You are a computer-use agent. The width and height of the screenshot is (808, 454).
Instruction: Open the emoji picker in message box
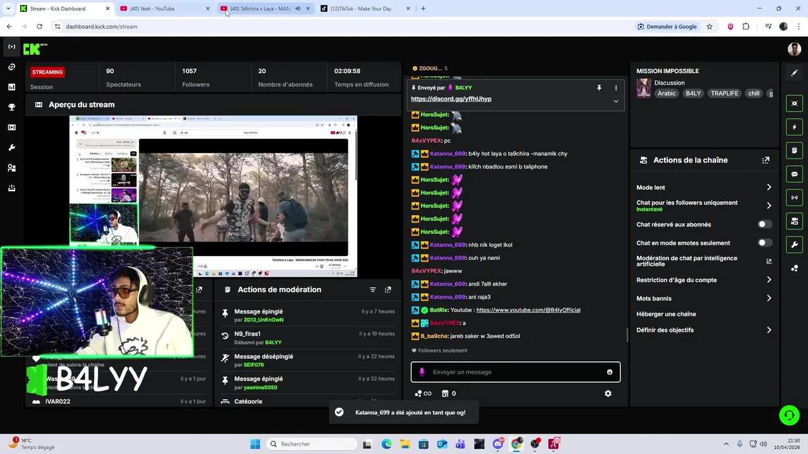tap(609, 372)
